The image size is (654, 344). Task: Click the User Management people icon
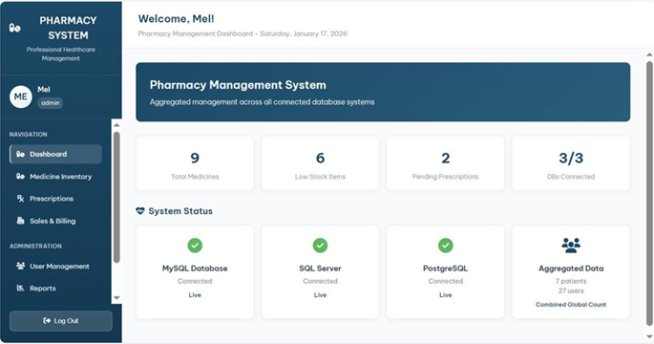[20, 266]
